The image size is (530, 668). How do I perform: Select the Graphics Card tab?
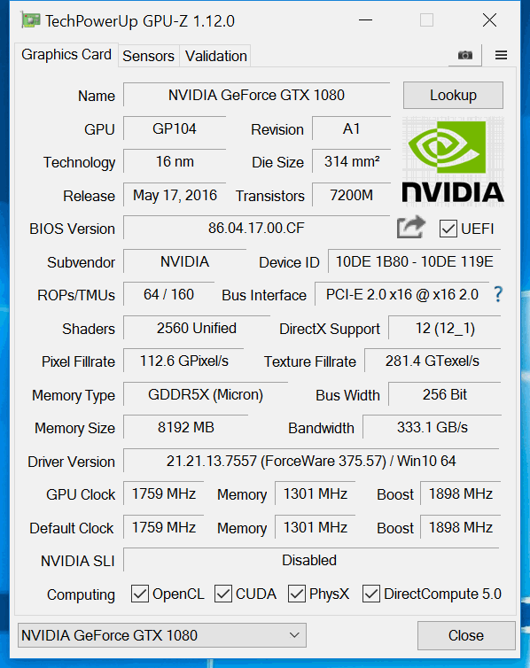pyautogui.click(x=66, y=55)
